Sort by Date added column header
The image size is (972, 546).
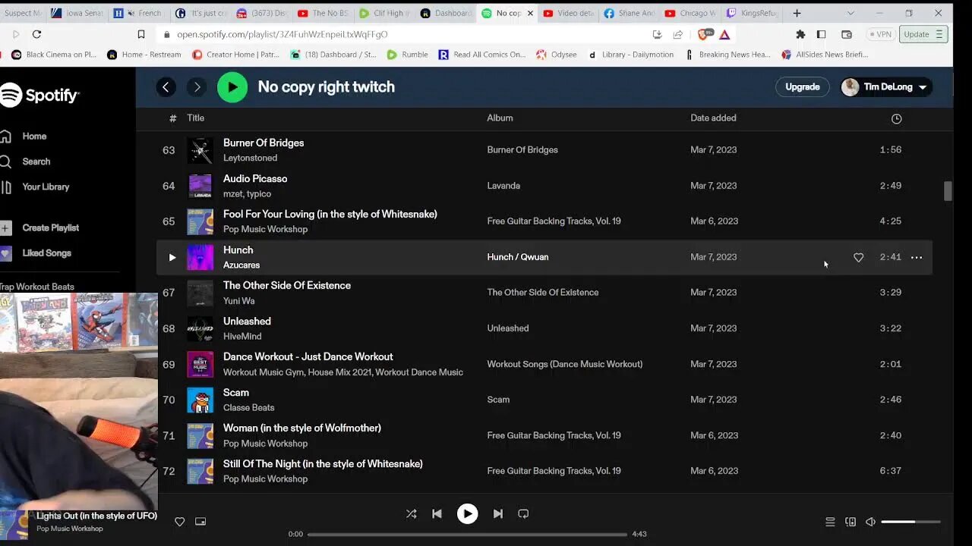coord(713,118)
